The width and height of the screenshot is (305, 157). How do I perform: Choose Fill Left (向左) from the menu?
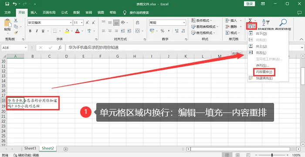coord(268,53)
